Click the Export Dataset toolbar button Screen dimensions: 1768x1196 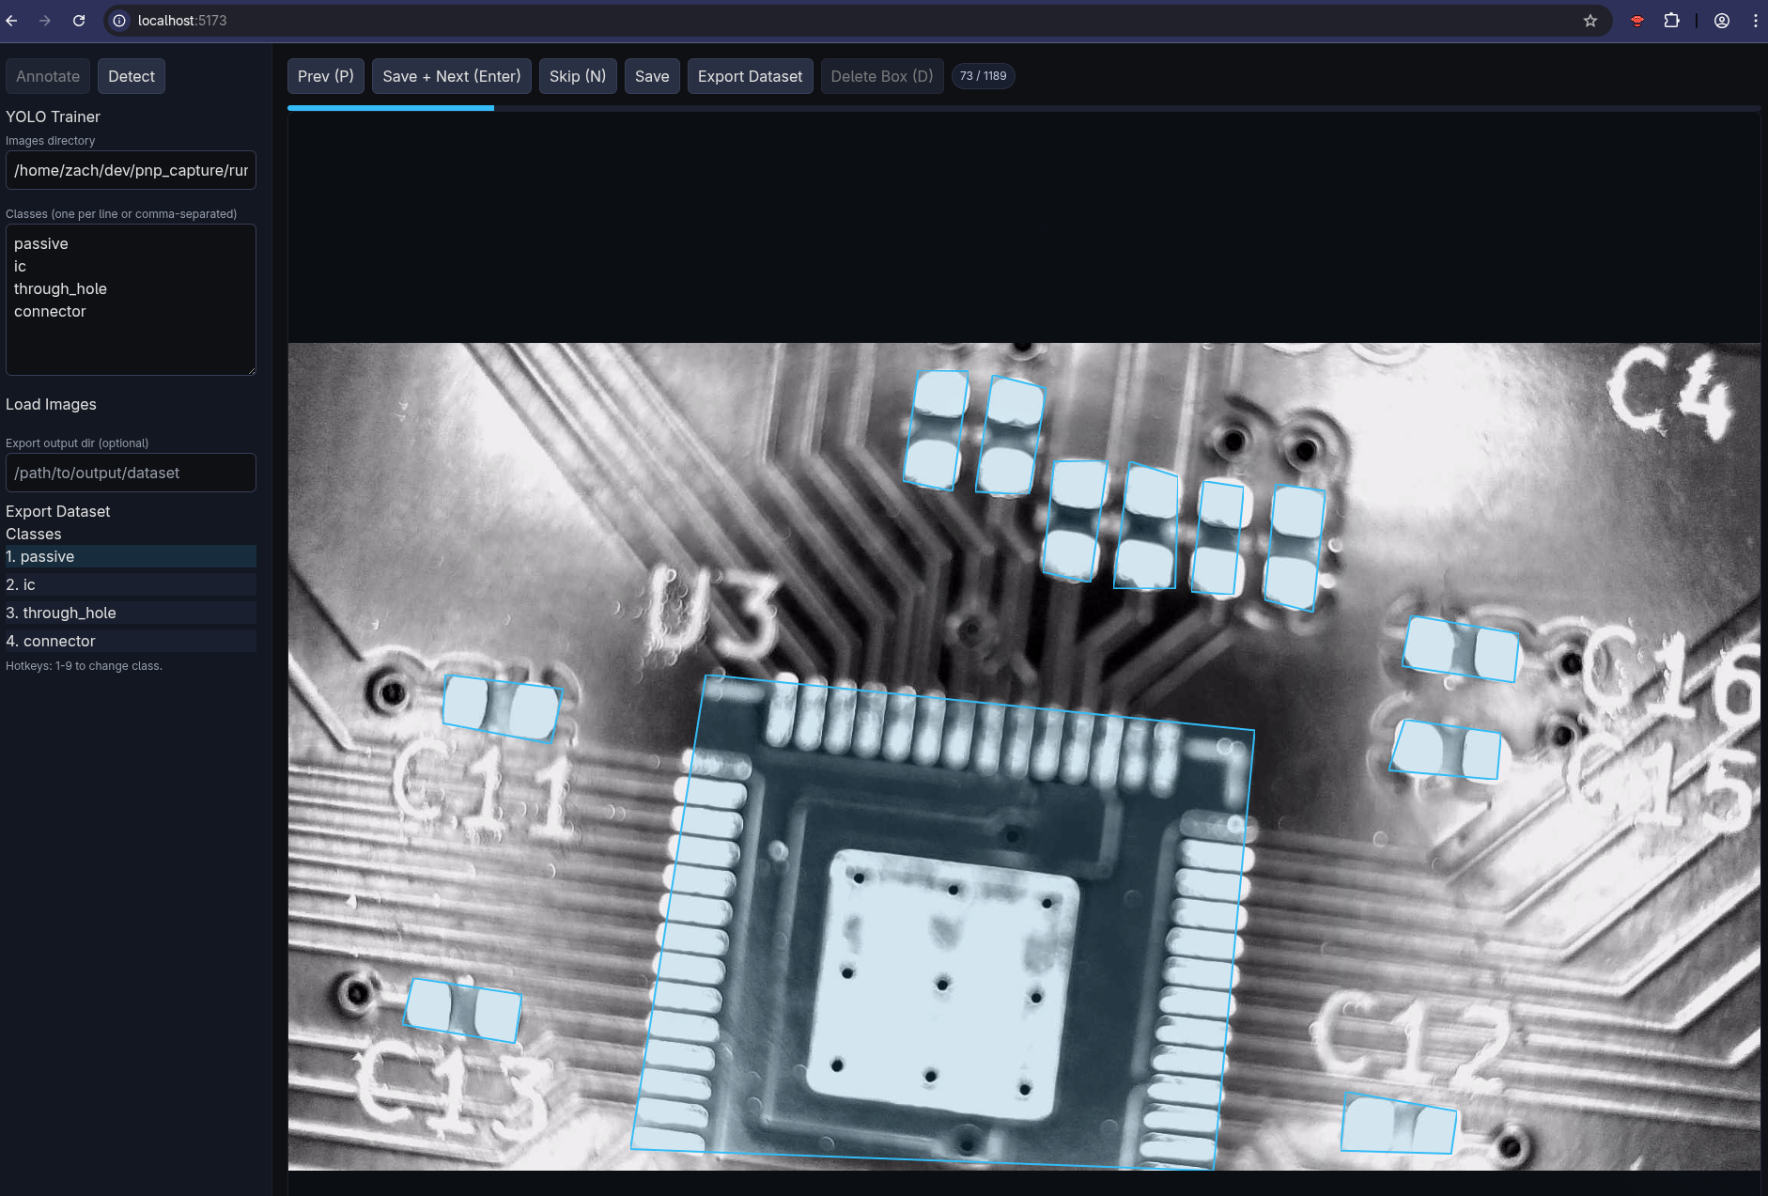pyautogui.click(x=750, y=76)
